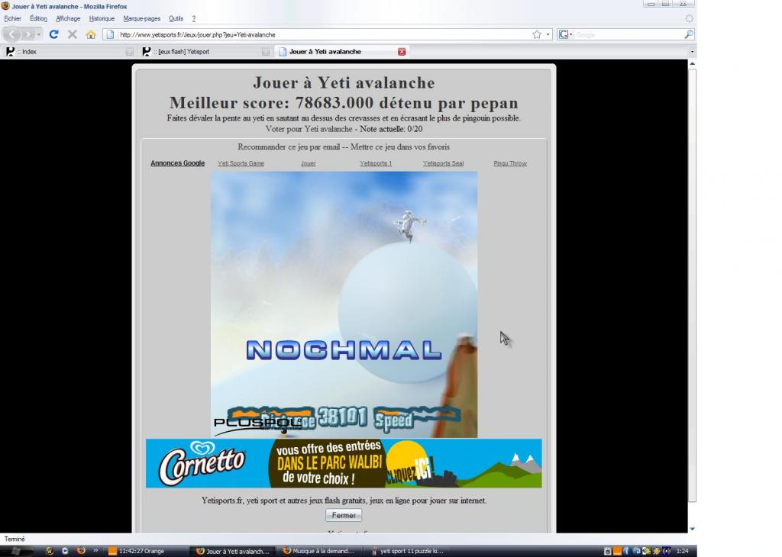Click the Meilleur score heading text
The width and height of the screenshot is (782, 557).
[344, 103]
